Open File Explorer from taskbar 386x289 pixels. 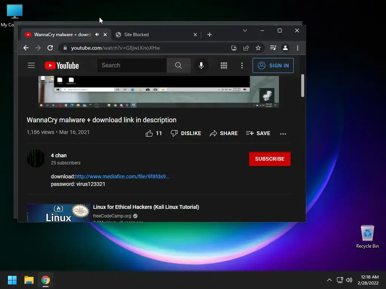click(x=29, y=280)
